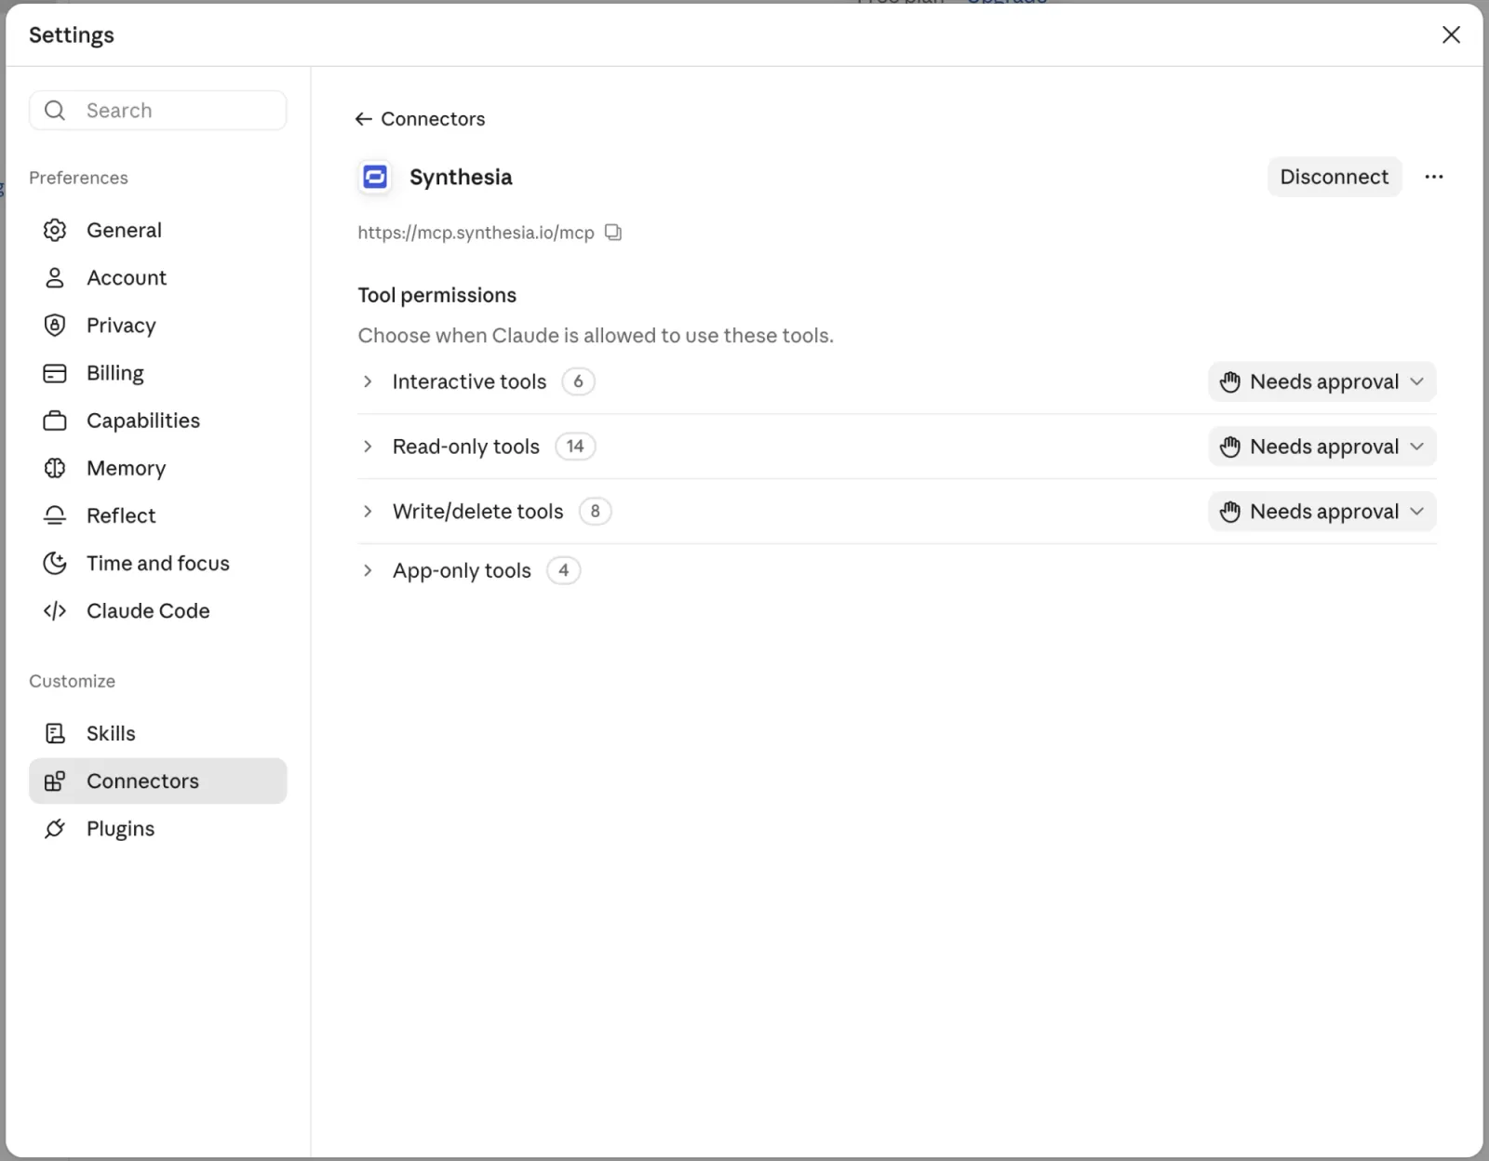Expand the Write/delete tools group
Screen dimensions: 1489x1161
(368, 512)
